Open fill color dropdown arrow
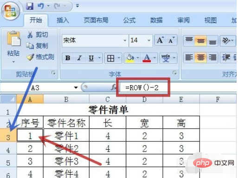The image size is (239, 178). click(x=138, y=58)
